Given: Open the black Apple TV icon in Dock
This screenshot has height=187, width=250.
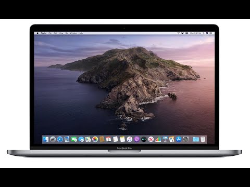Looking at the screenshot, I should (144, 139).
